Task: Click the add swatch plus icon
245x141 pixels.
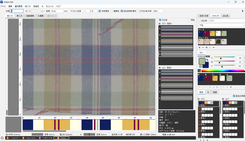Action: click(x=200, y=48)
